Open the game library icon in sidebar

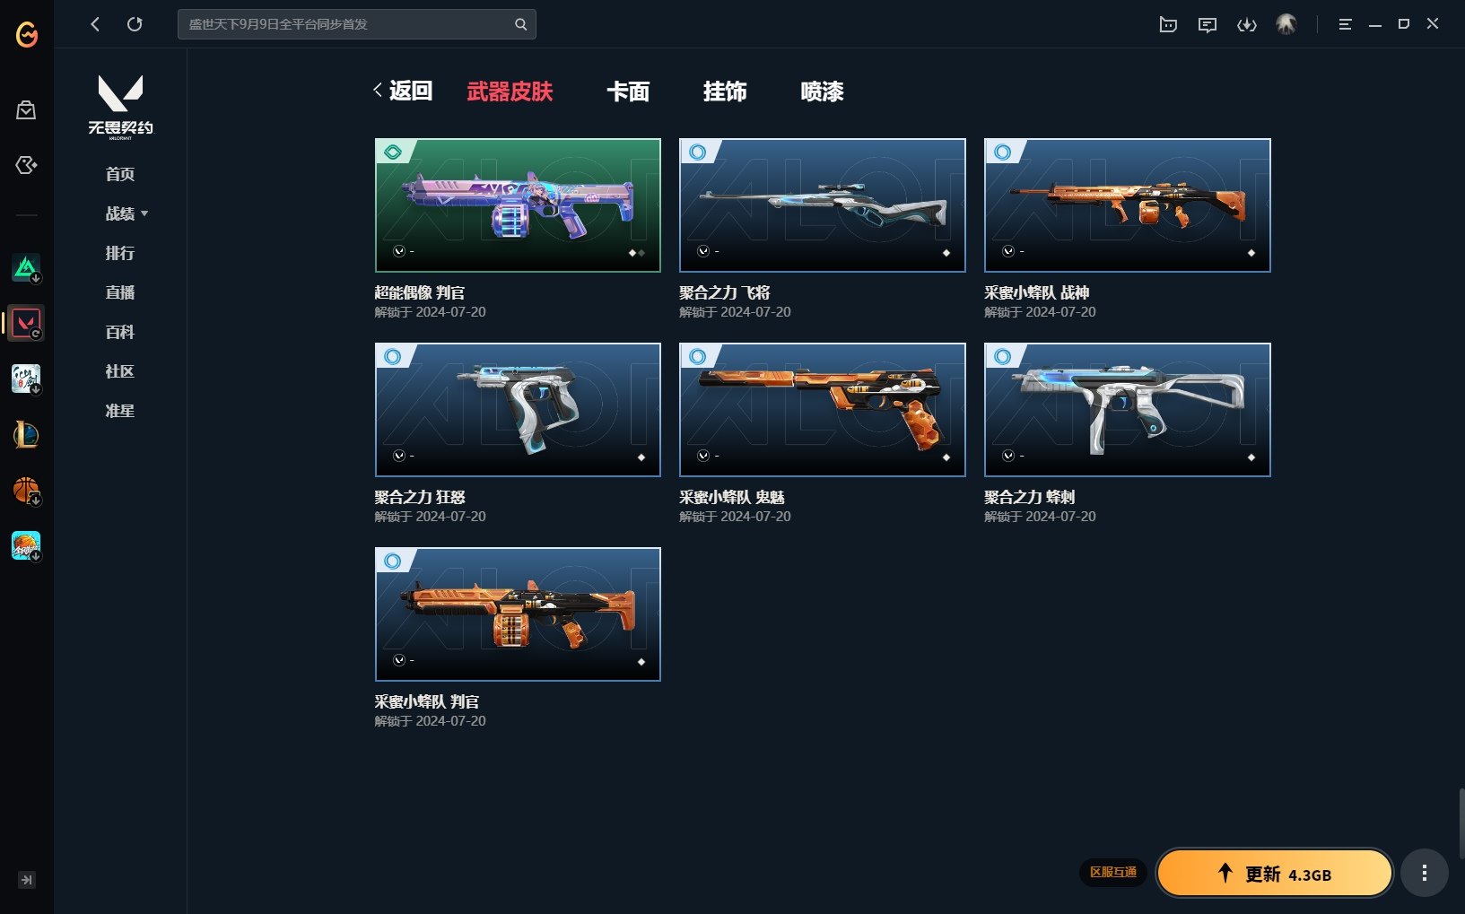26,165
